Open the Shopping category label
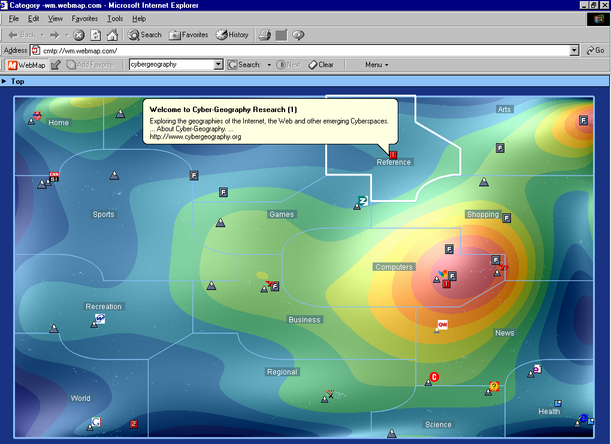Screen dimensions: 611x444 click(x=483, y=215)
